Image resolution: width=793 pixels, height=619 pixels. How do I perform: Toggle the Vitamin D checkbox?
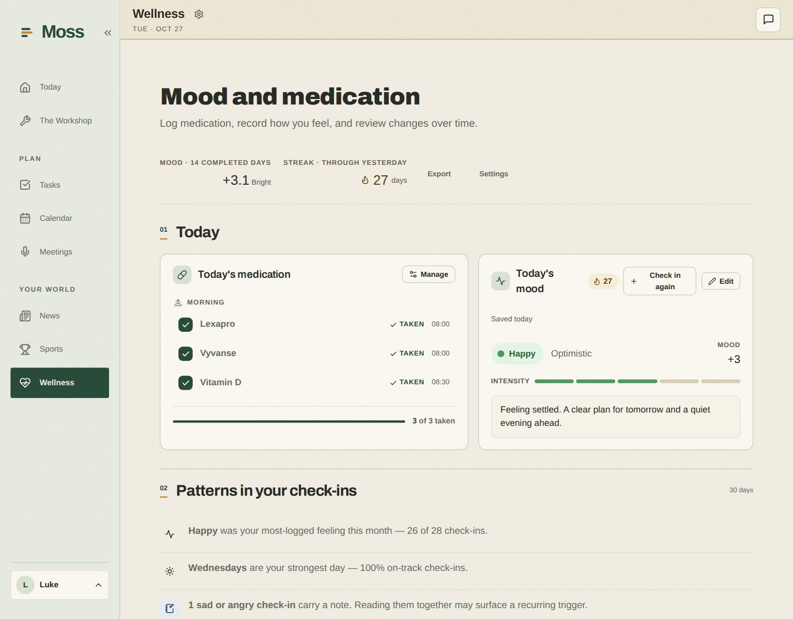(x=185, y=383)
